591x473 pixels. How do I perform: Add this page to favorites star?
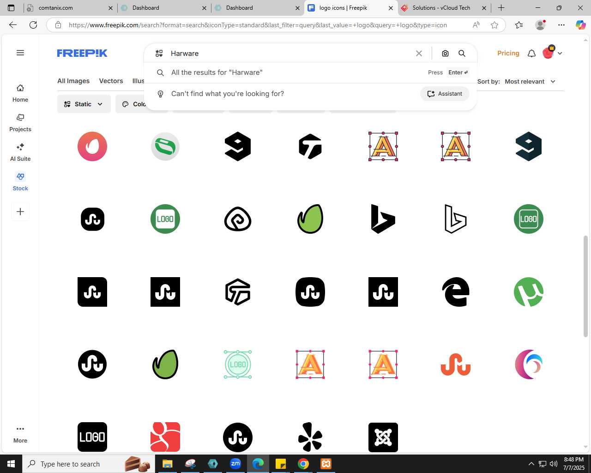[495, 25]
